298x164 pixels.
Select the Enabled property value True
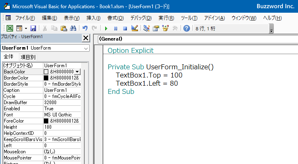point(62,109)
